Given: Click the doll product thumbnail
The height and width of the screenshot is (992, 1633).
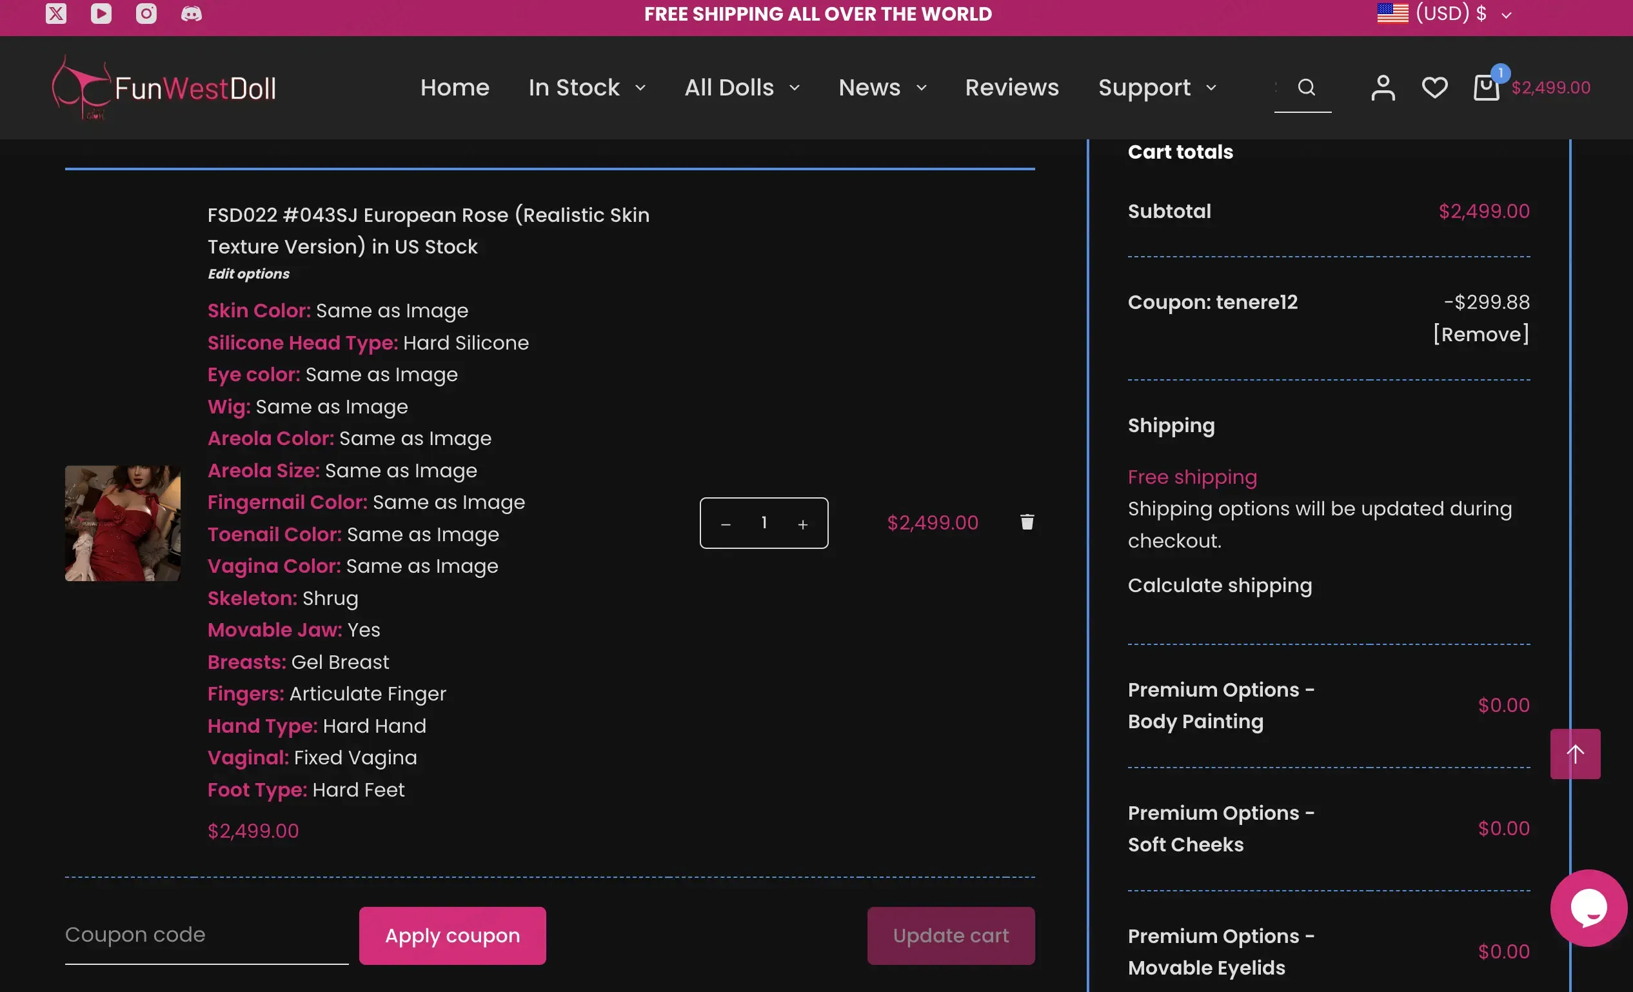Looking at the screenshot, I should click(x=123, y=523).
